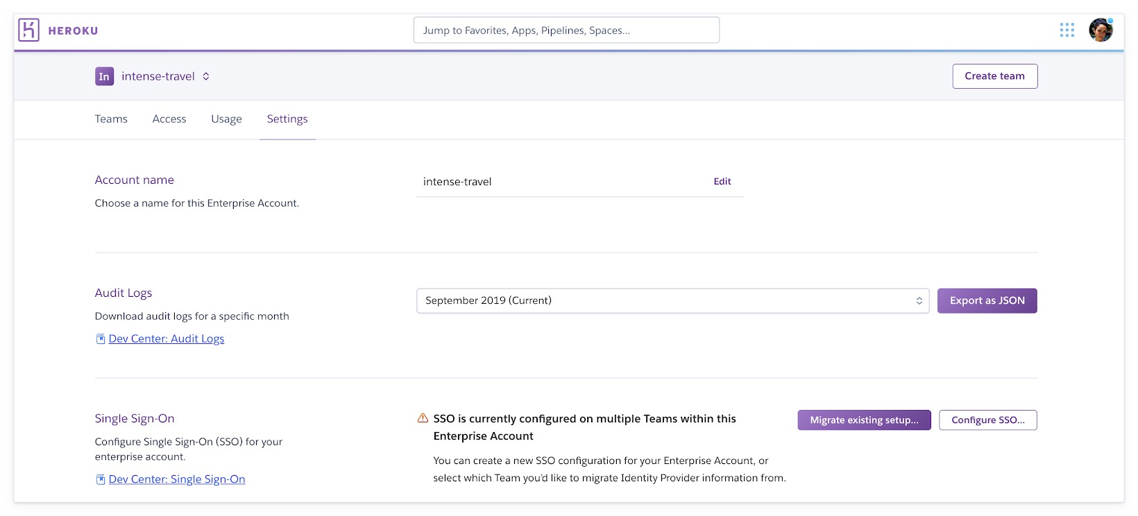Click the SSO warning triangle icon
This screenshot has height=516, width=1138.
(x=423, y=418)
